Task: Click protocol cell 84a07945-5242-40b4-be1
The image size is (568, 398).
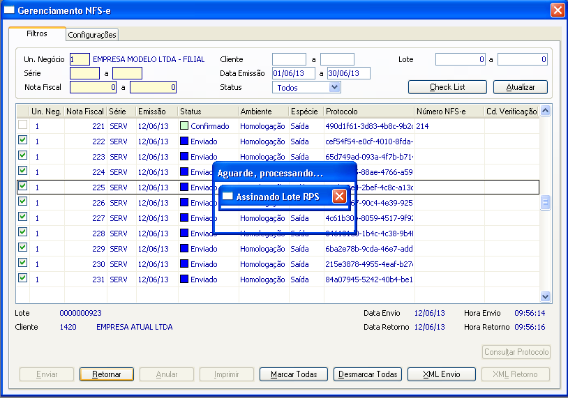Action: [368, 280]
